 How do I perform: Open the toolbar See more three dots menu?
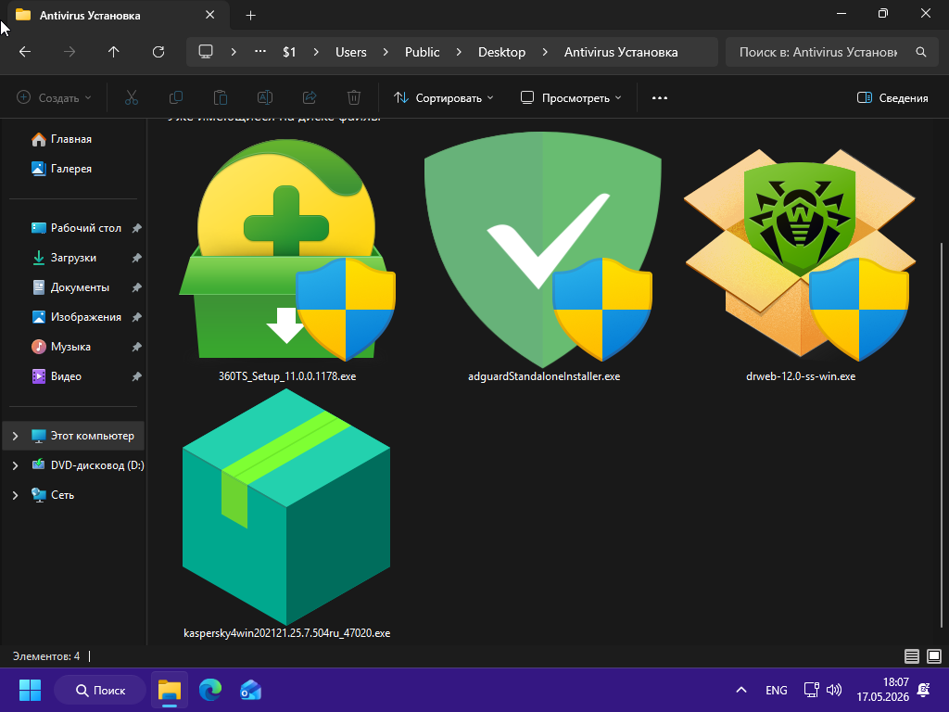pos(660,97)
